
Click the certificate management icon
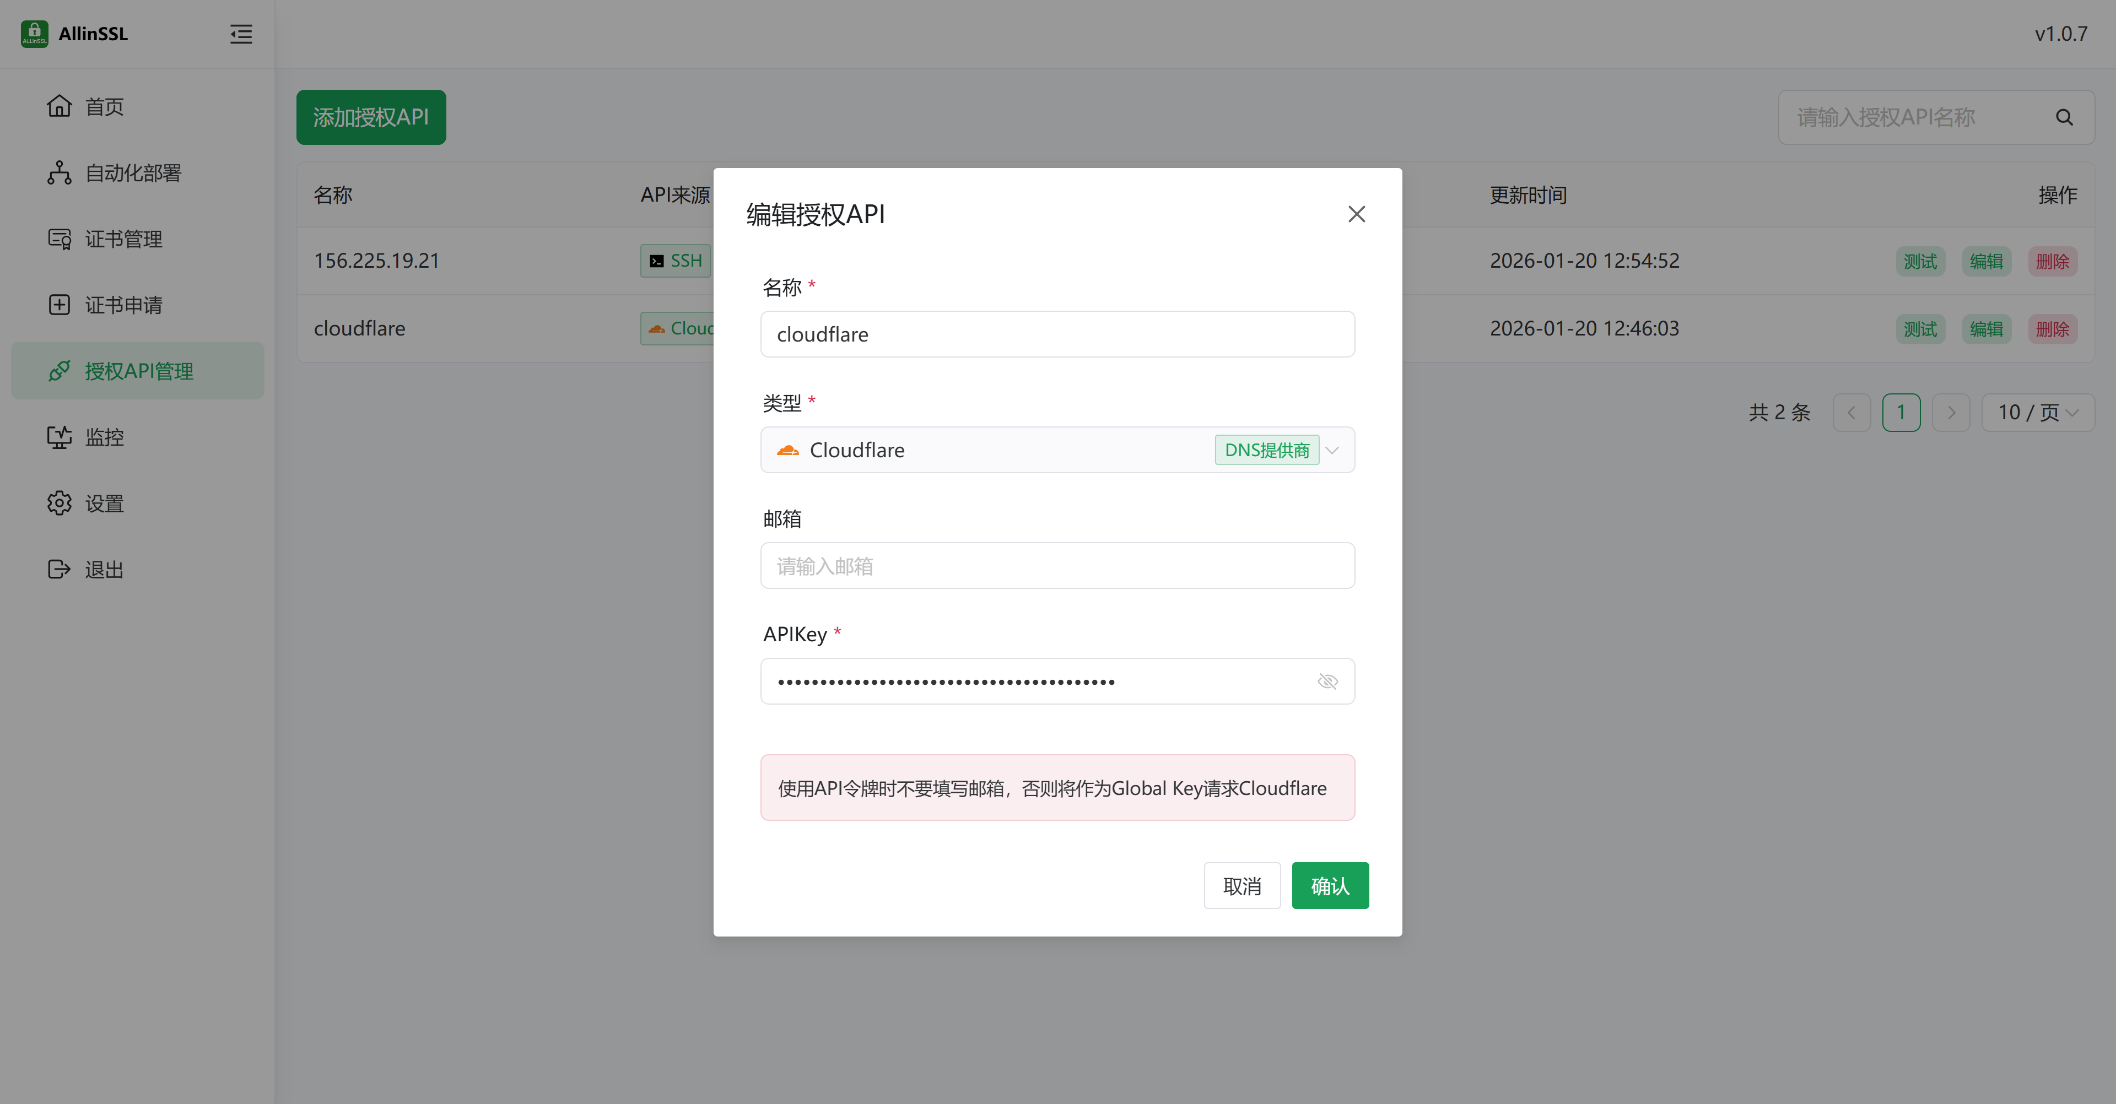(59, 239)
